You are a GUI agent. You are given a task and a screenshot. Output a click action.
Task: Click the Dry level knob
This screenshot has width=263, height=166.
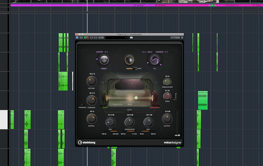coord(110,122)
